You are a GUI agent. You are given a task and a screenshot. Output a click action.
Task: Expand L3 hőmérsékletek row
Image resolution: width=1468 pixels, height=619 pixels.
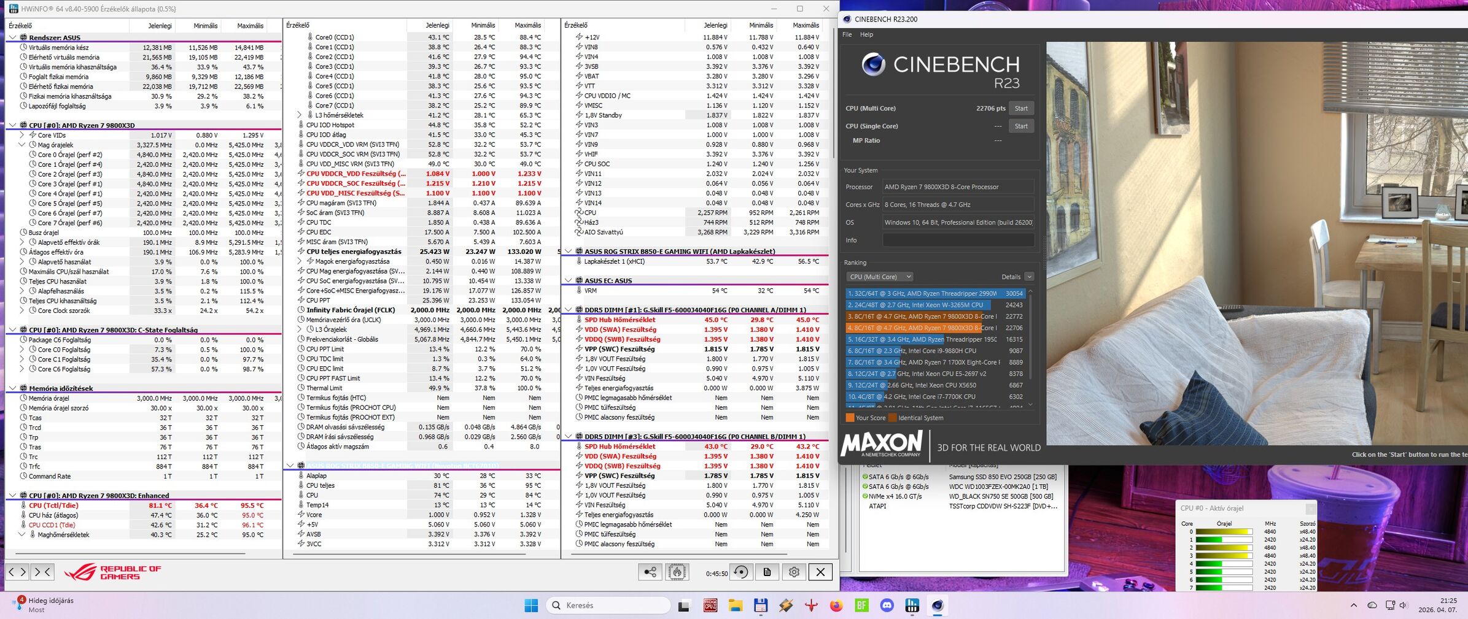[x=300, y=115]
